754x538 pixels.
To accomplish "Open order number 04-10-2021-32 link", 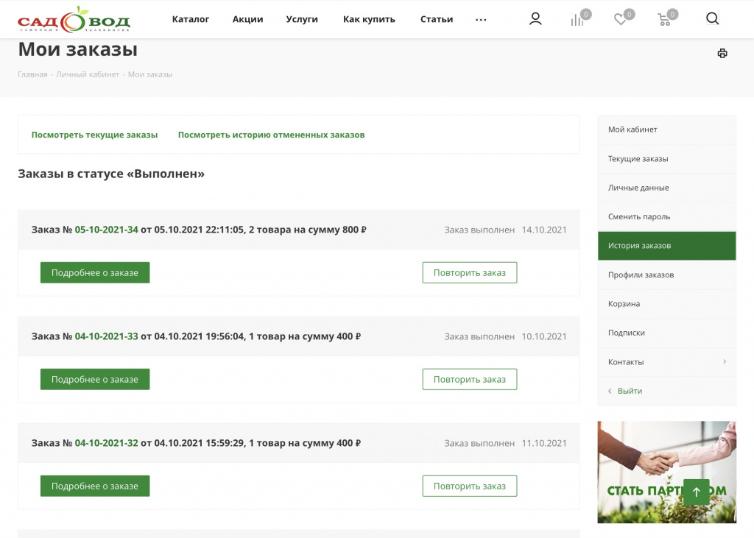I will point(106,443).
